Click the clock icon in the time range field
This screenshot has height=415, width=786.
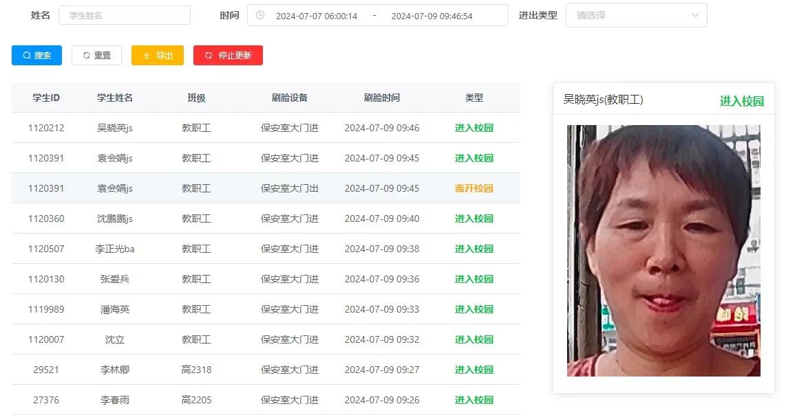(260, 15)
